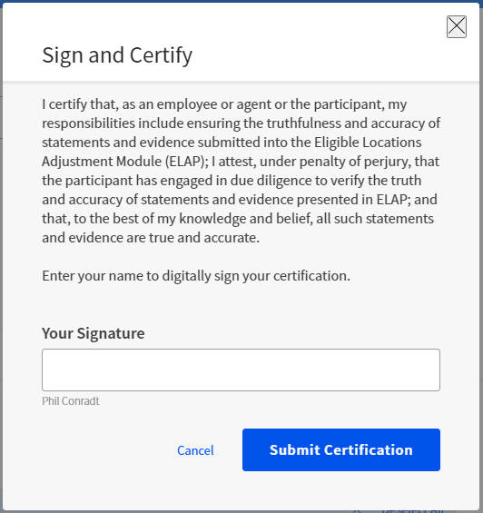Submit the certification with the blue button
This screenshot has height=513, width=483.
[x=341, y=449]
